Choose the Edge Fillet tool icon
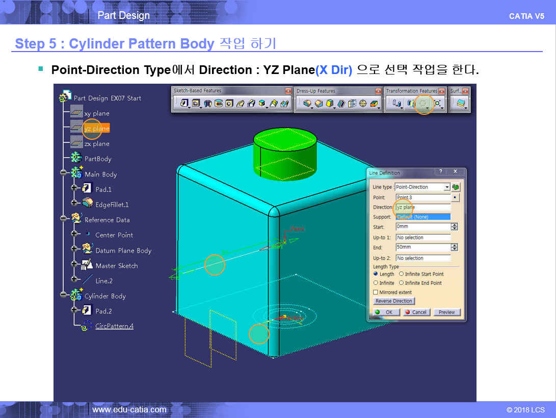 pyautogui.click(x=307, y=104)
